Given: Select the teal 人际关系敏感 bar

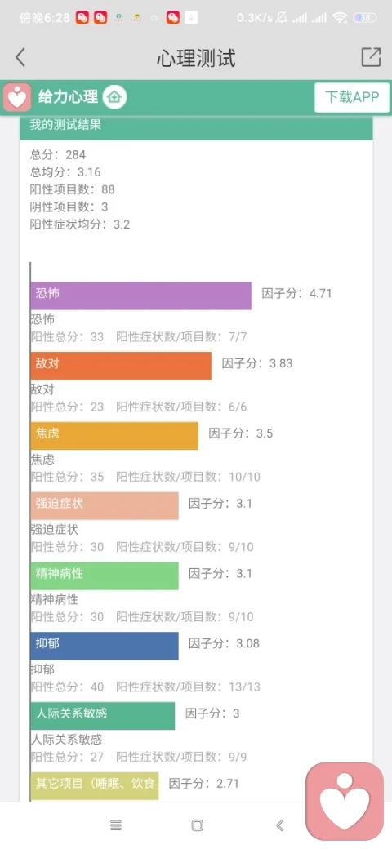Looking at the screenshot, I should tap(103, 716).
